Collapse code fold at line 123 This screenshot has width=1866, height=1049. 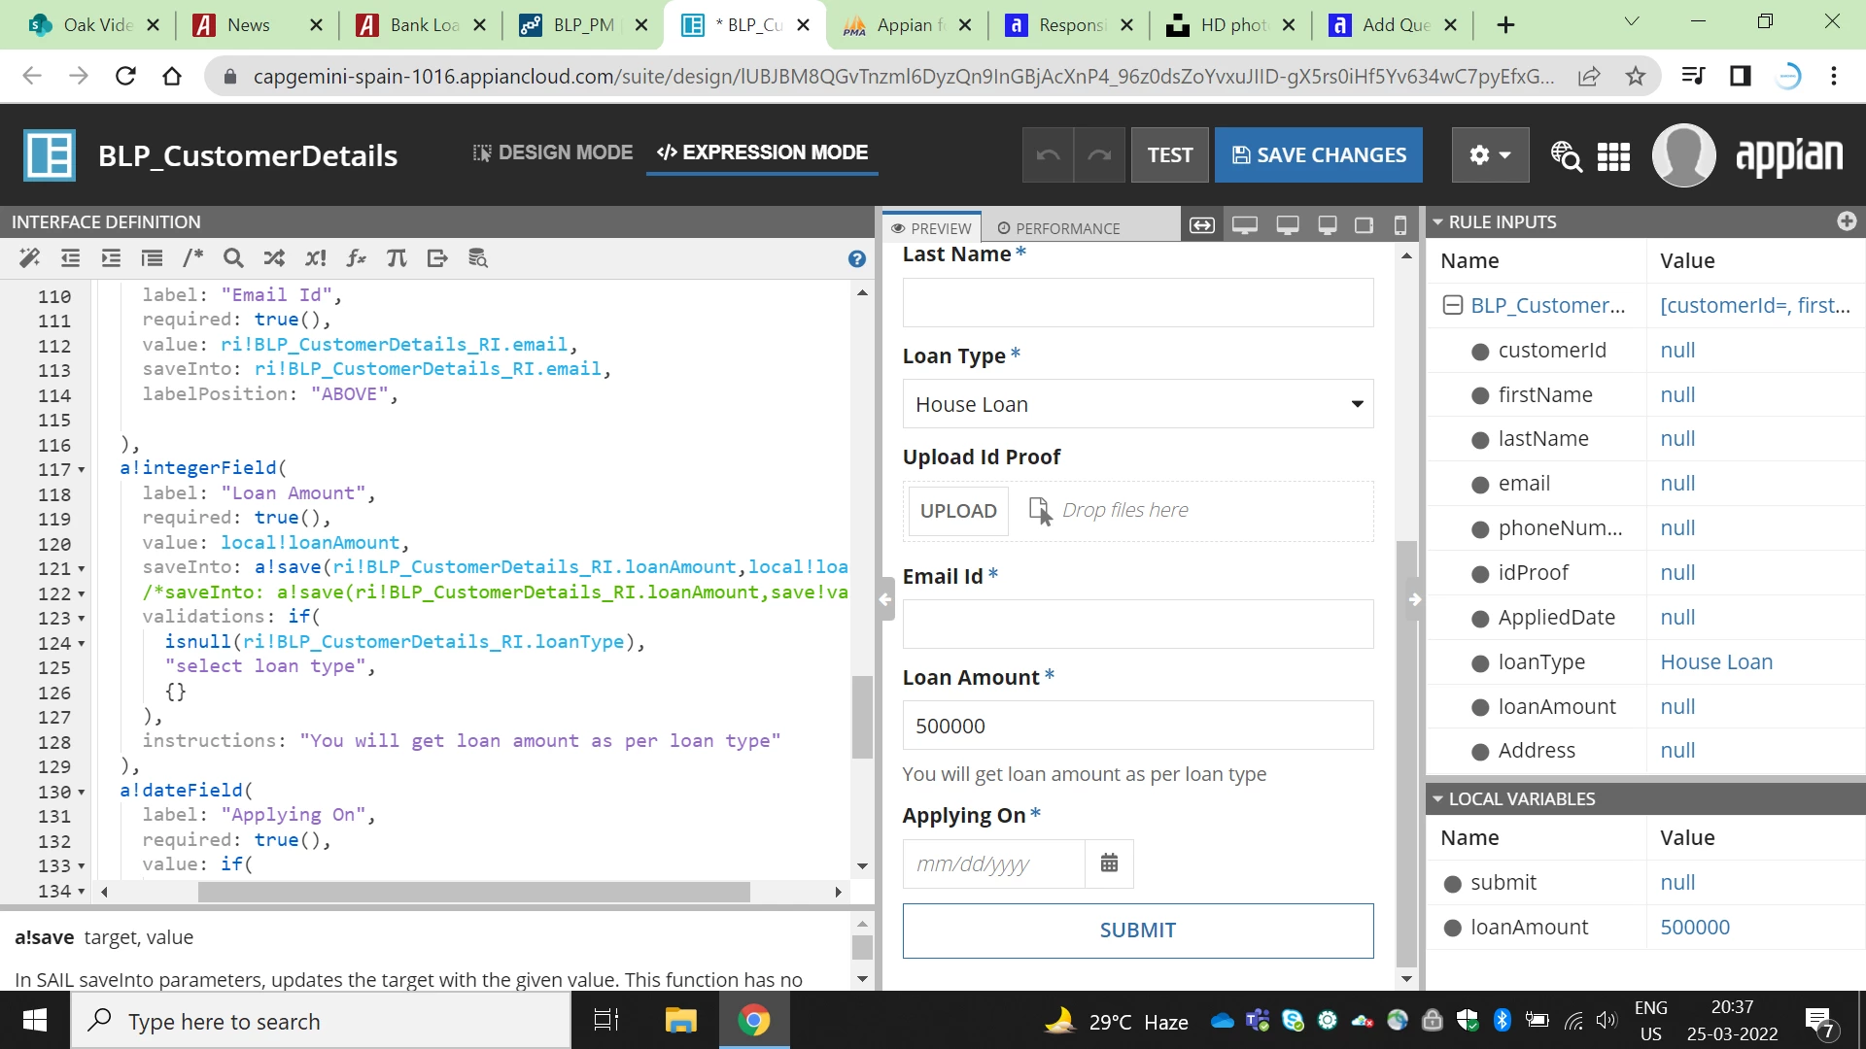[x=82, y=619]
